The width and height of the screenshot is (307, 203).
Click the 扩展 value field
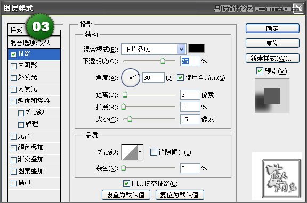pyautogui.click(x=190, y=107)
